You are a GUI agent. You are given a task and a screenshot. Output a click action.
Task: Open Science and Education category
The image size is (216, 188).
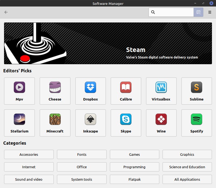[187, 167]
